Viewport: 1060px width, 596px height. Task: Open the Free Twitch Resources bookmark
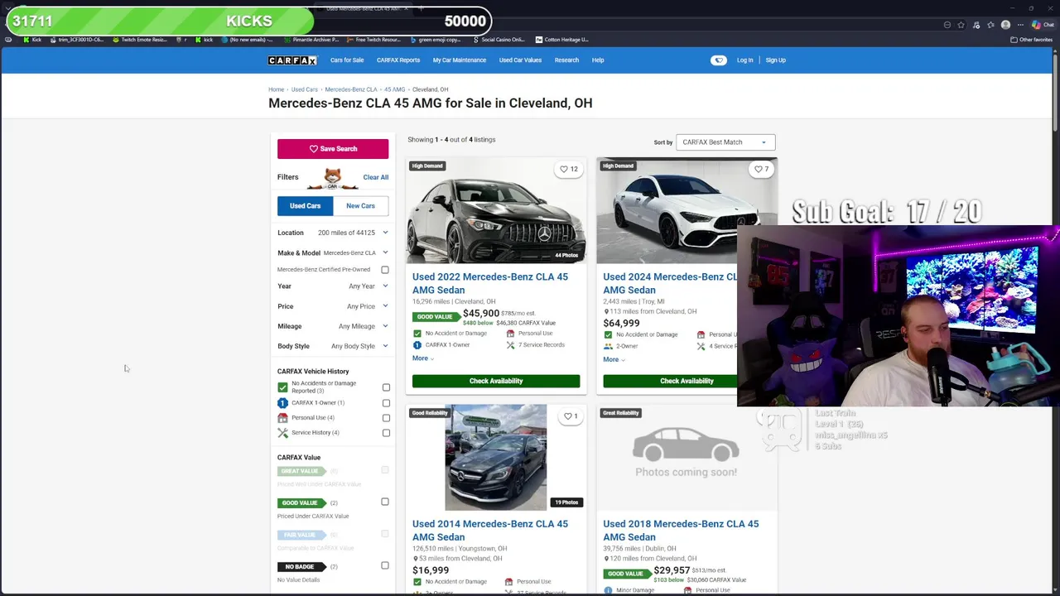(373, 40)
